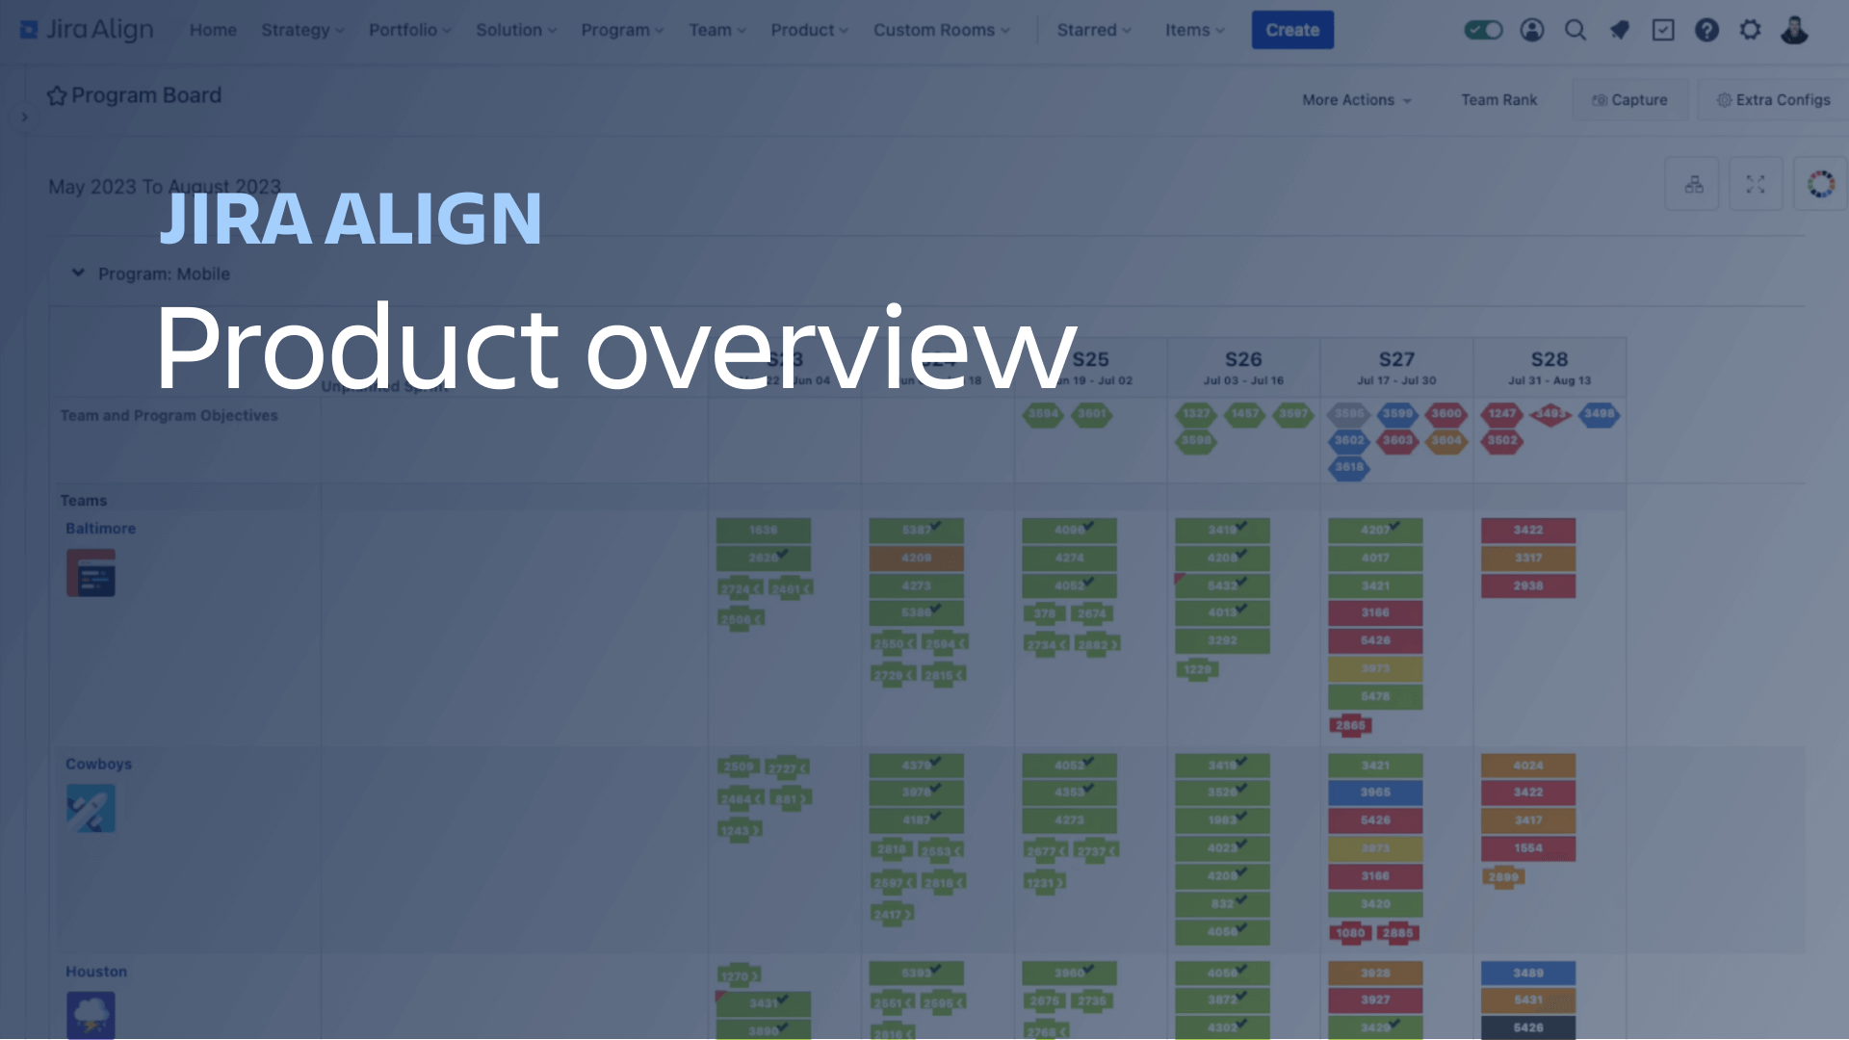Toggle the dark/light mode switch

(1482, 28)
